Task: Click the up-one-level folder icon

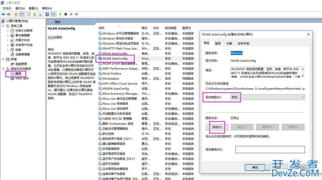Action: pos(16,14)
